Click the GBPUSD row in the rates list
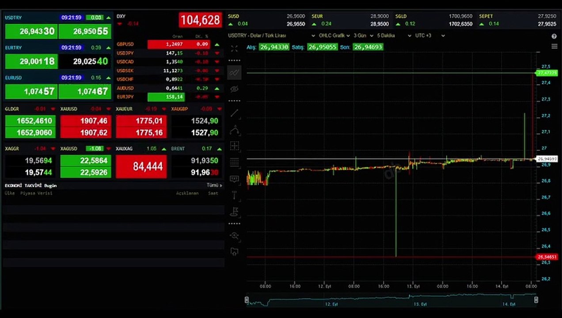This screenshot has height=318, width=562. (x=168, y=44)
